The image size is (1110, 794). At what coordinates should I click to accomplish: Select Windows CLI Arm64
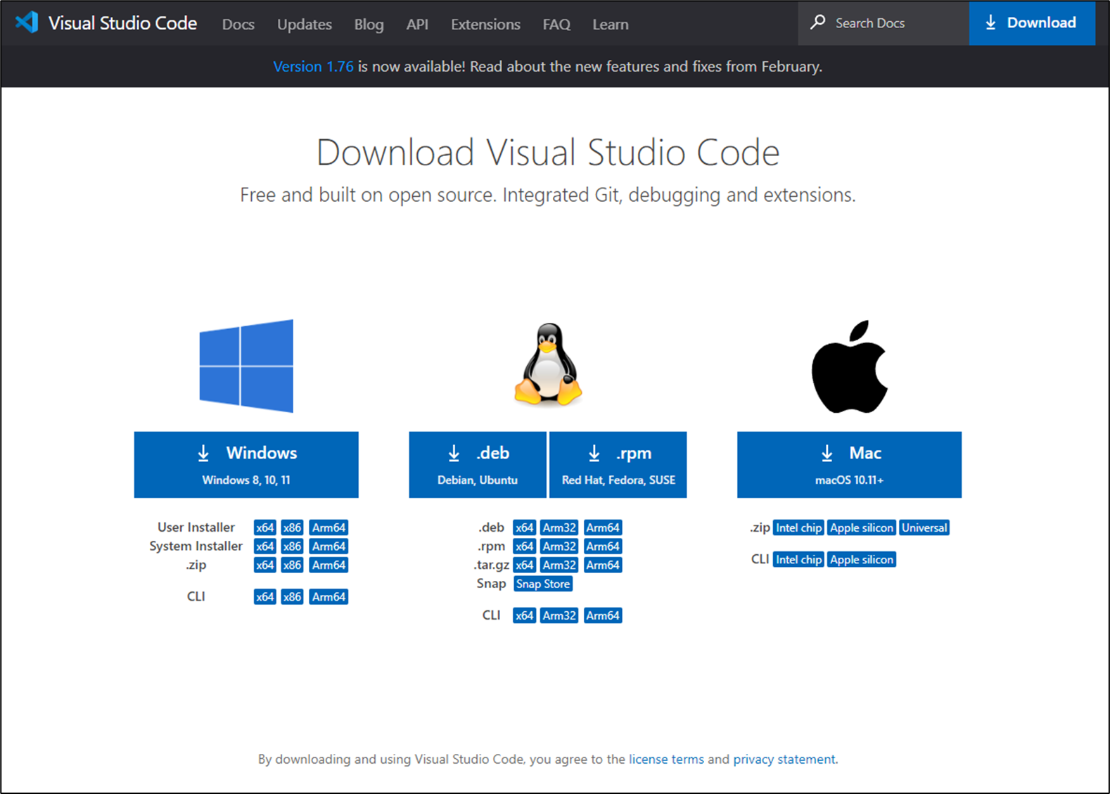tap(328, 596)
